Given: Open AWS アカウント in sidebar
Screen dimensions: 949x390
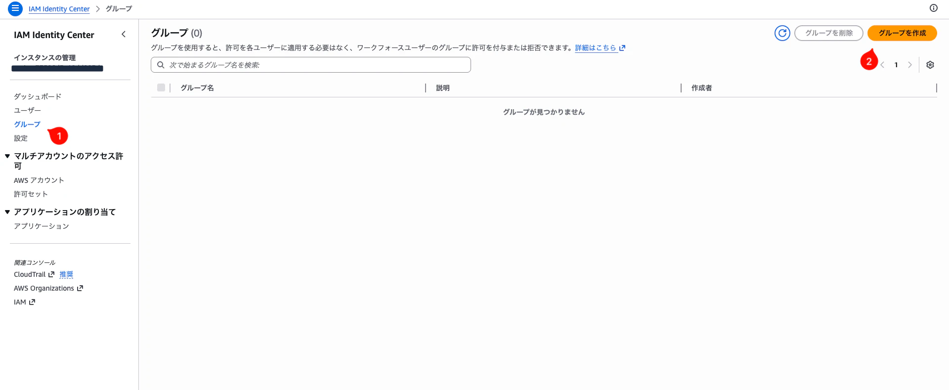Looking at the screenshot, I should click(39, 180).
